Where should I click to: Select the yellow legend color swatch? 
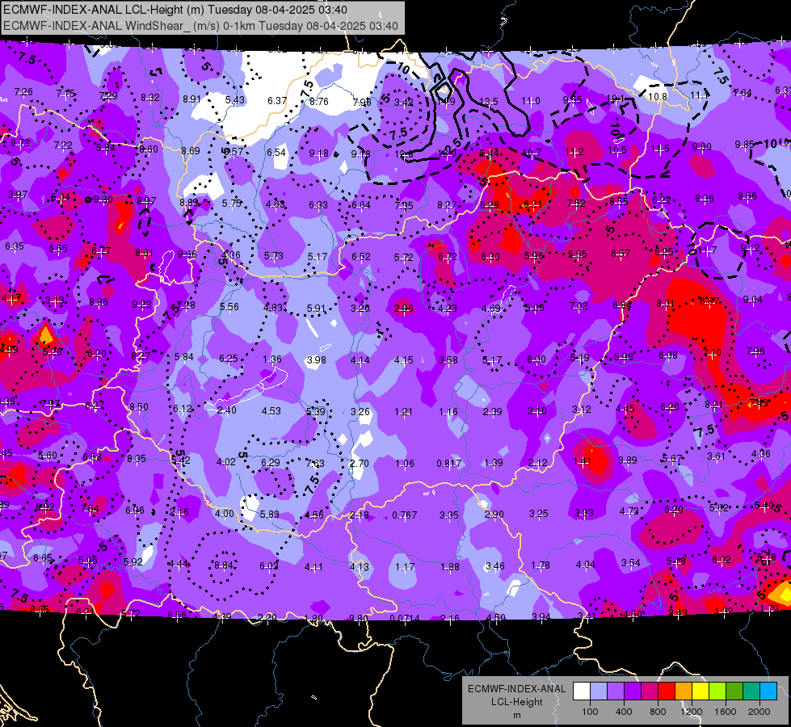tap(701, 691)
